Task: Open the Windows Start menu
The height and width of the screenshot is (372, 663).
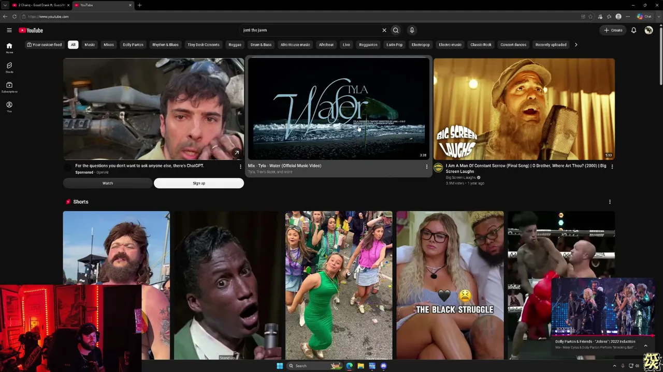Action: (280, 366)
